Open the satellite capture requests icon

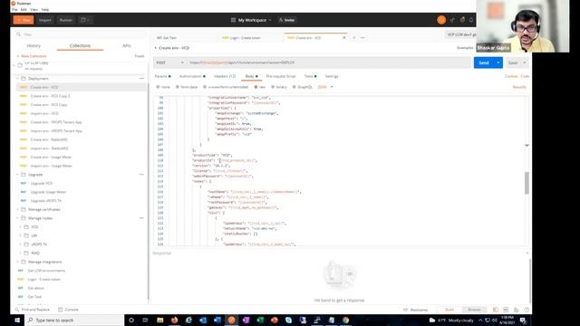452,20
